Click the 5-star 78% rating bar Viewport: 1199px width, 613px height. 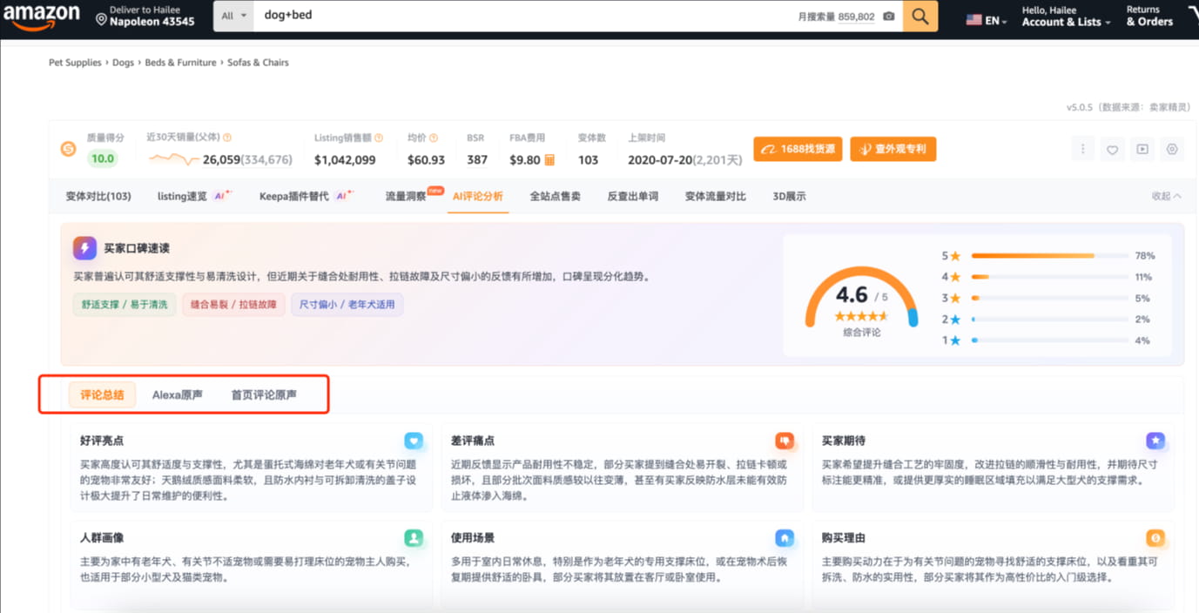[x=1048, y=256]
